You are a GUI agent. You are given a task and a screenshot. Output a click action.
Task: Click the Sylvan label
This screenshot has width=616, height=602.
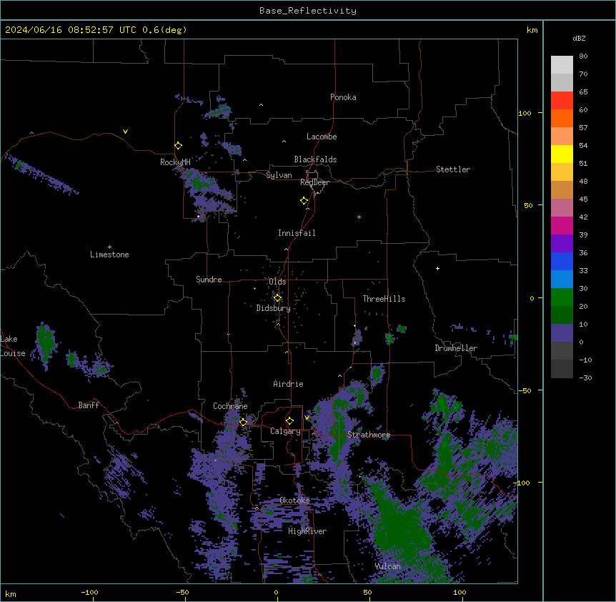tap(279, 175)
